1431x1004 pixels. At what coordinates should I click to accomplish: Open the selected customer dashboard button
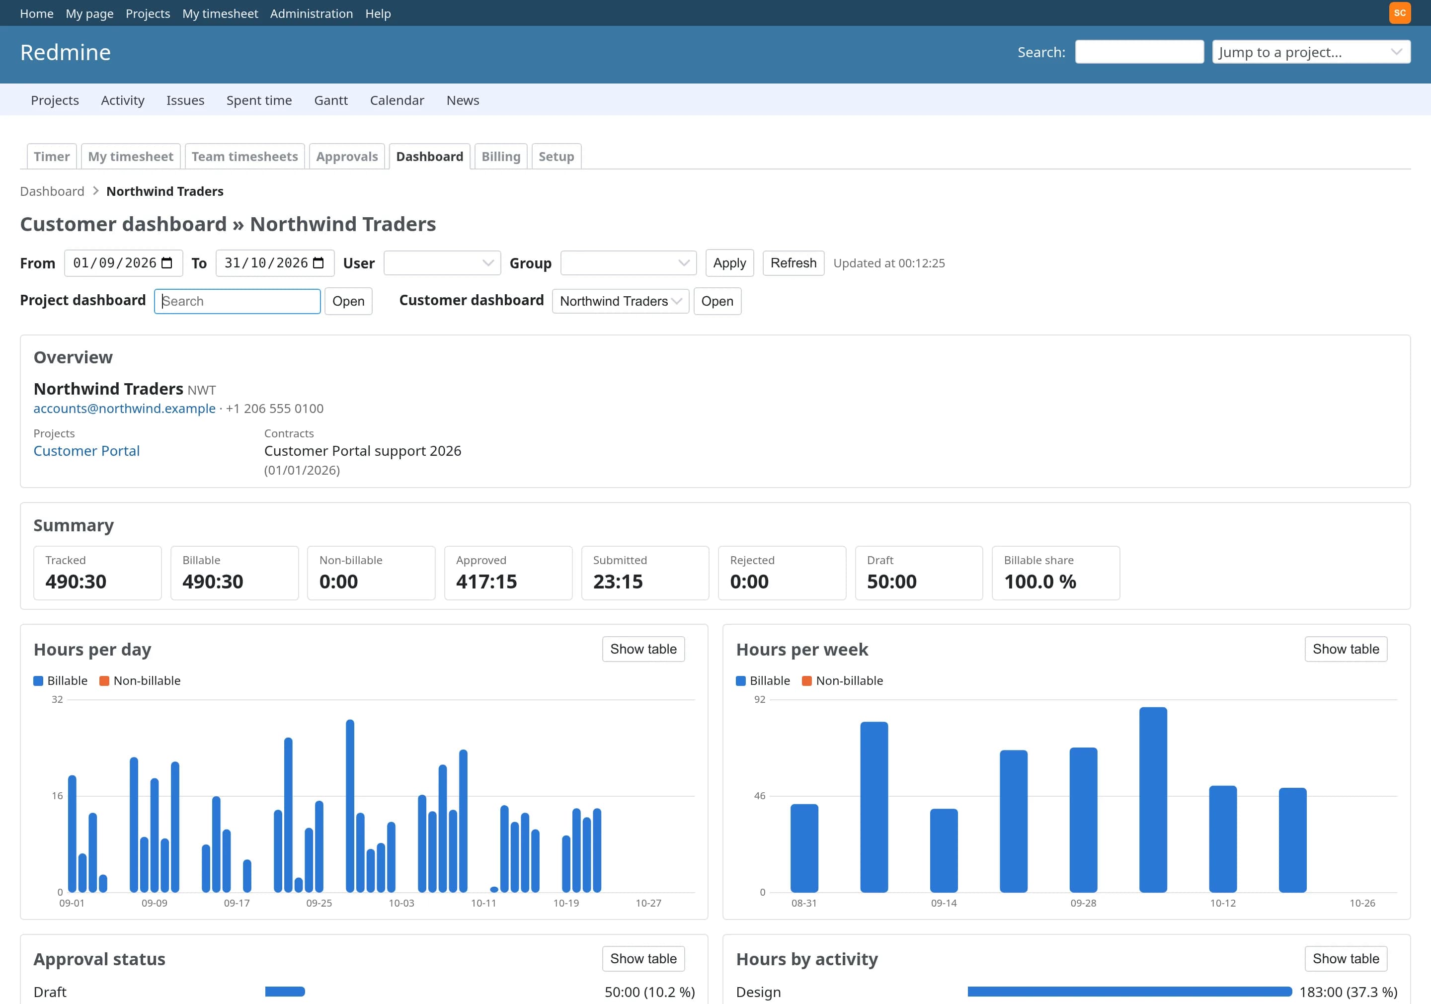[717, 301]
